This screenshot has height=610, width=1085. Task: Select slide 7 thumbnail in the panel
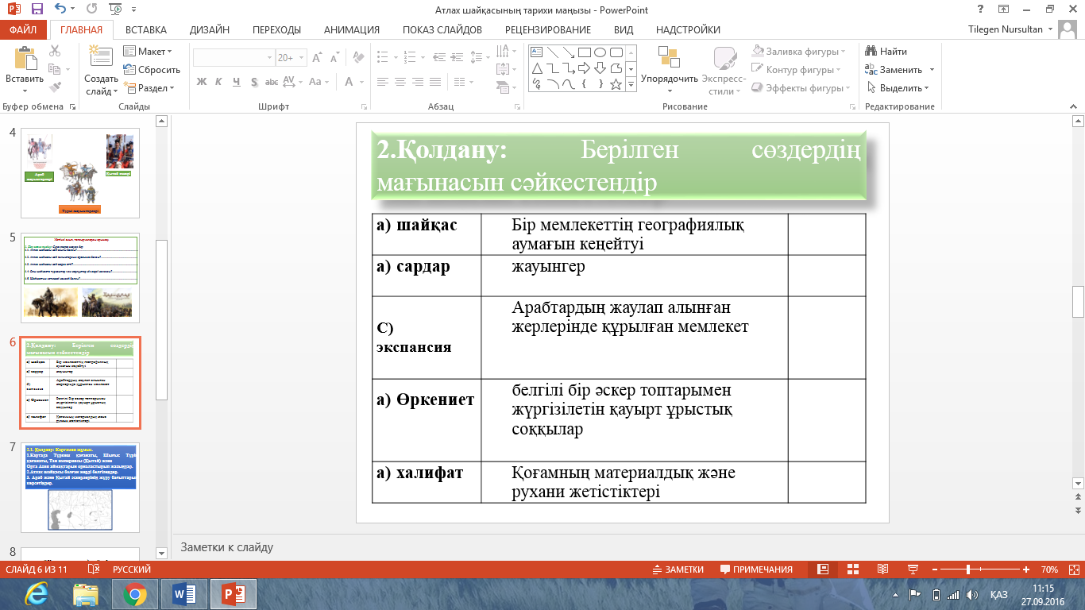coord(80,488)
